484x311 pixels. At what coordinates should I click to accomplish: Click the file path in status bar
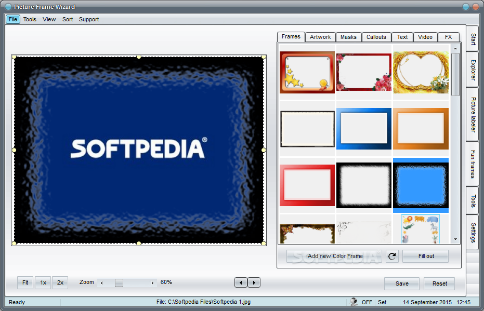click(x=203, y=302)
